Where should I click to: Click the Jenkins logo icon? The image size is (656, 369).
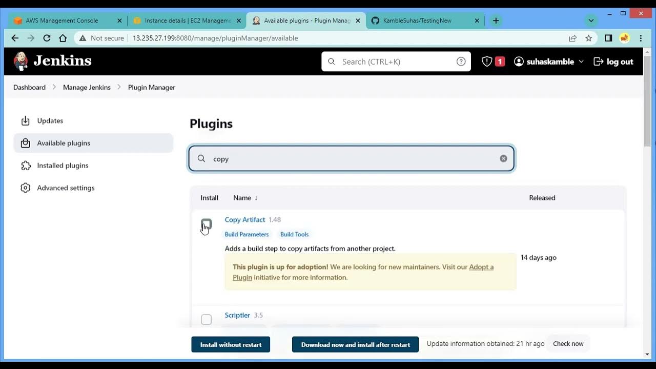coord(21,61)
